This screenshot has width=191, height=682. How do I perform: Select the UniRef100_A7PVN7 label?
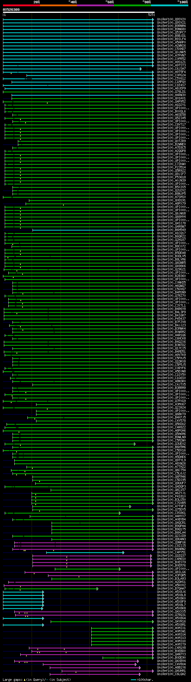coord(171,55)
